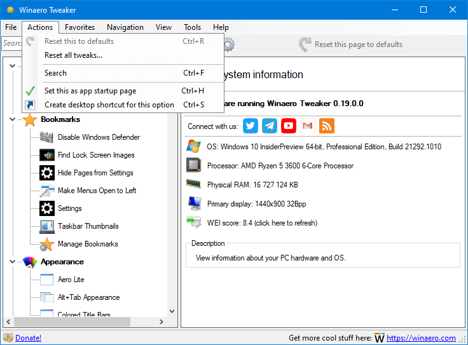Click Reset this page to defaults button
The height and width of the screenshot is (345, 468).
point(351,44)
